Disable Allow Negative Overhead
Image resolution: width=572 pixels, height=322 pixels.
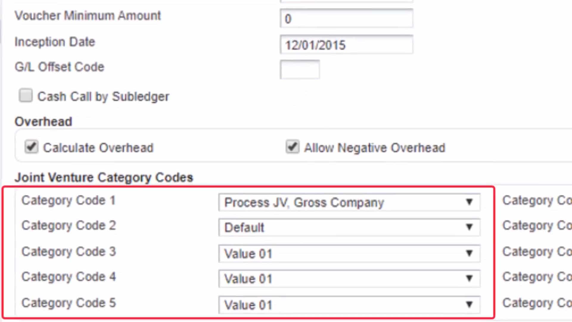point(292,147)
